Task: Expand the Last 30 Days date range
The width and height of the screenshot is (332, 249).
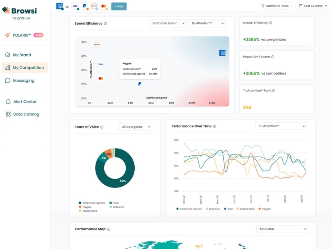Action: point(313,6)
